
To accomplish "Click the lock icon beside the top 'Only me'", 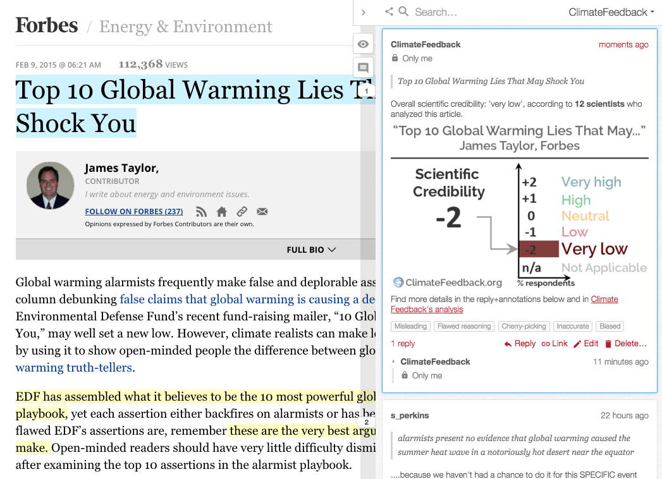I will [395, 58].
